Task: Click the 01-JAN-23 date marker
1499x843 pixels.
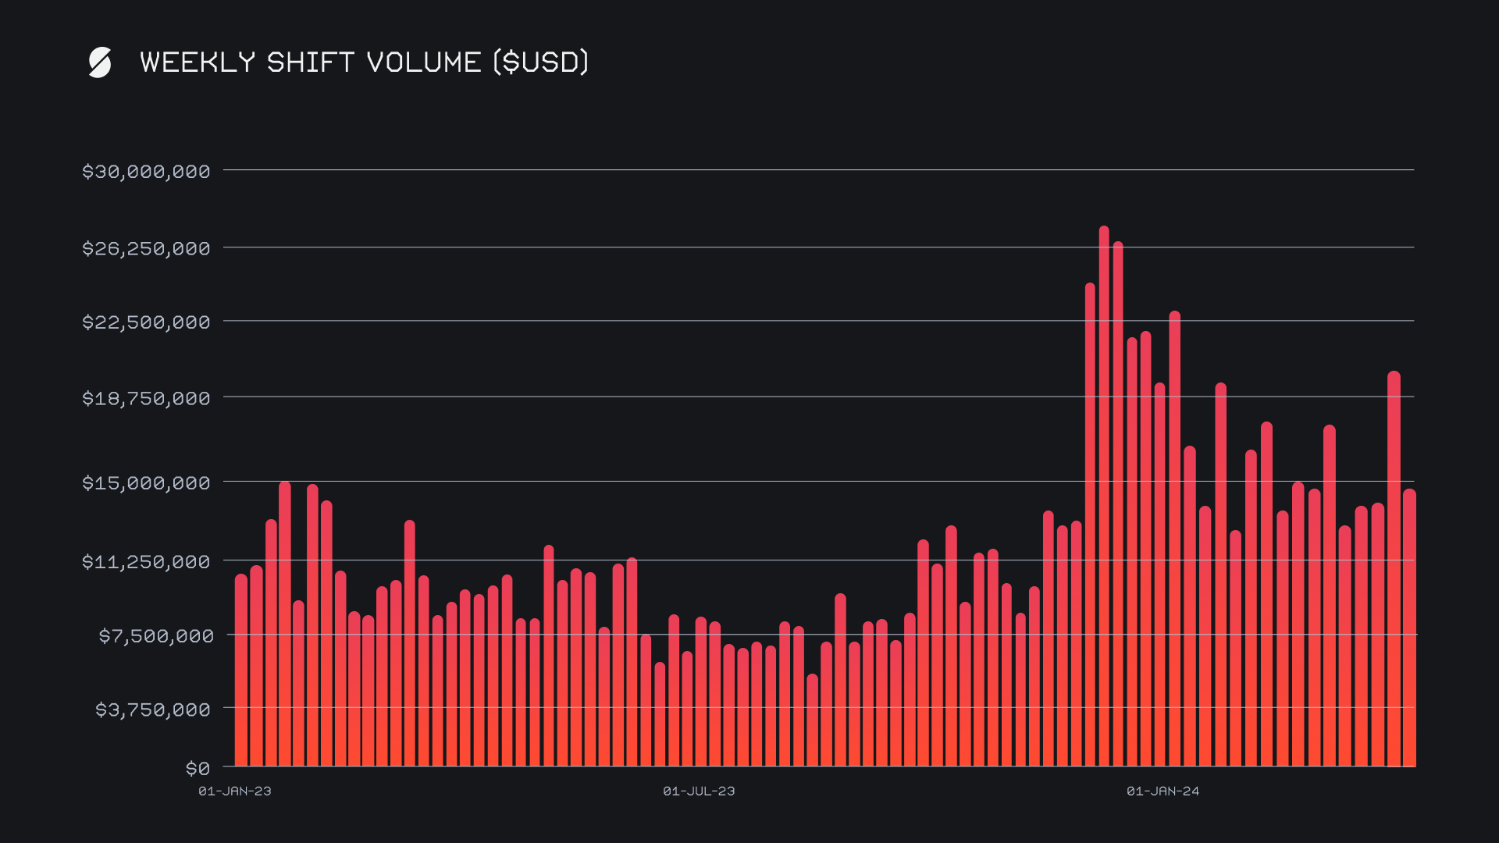Action: (x=235, y=791)
